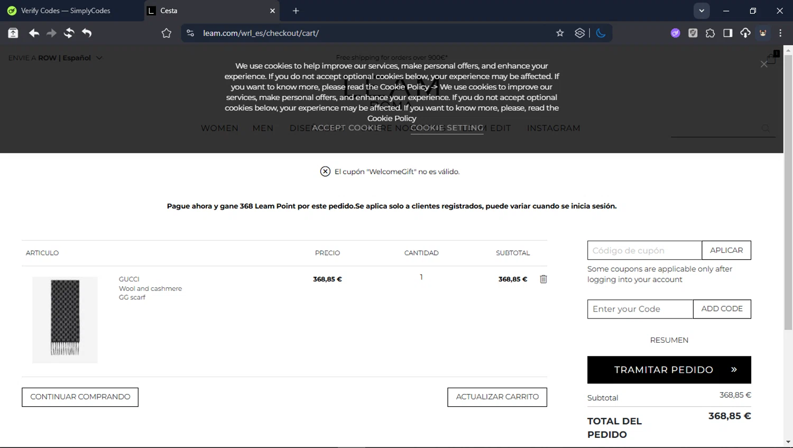Expand the ENVIE A ROW Español selector

(x=55, y=58)
